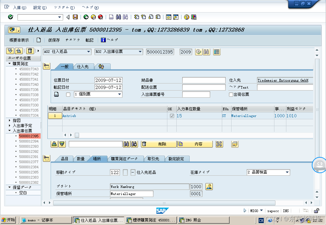This screenshot has height=225, width=326.
Task: Click the 納品書 input field
Action: 203,80
